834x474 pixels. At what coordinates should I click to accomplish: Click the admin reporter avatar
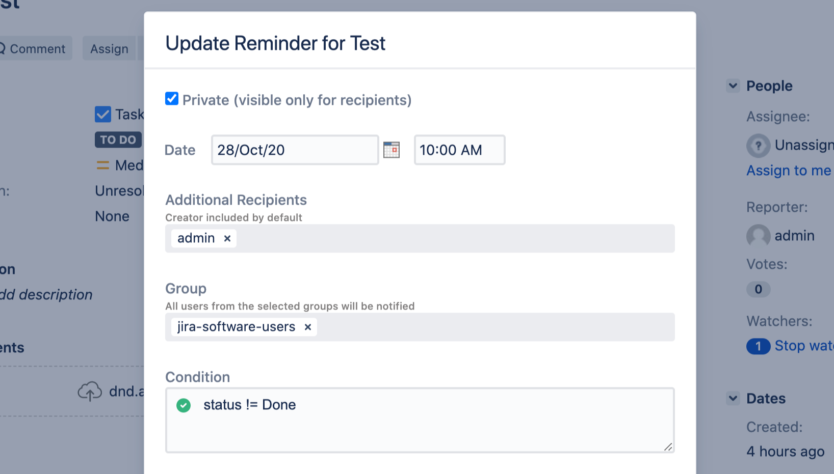[758, 236]
